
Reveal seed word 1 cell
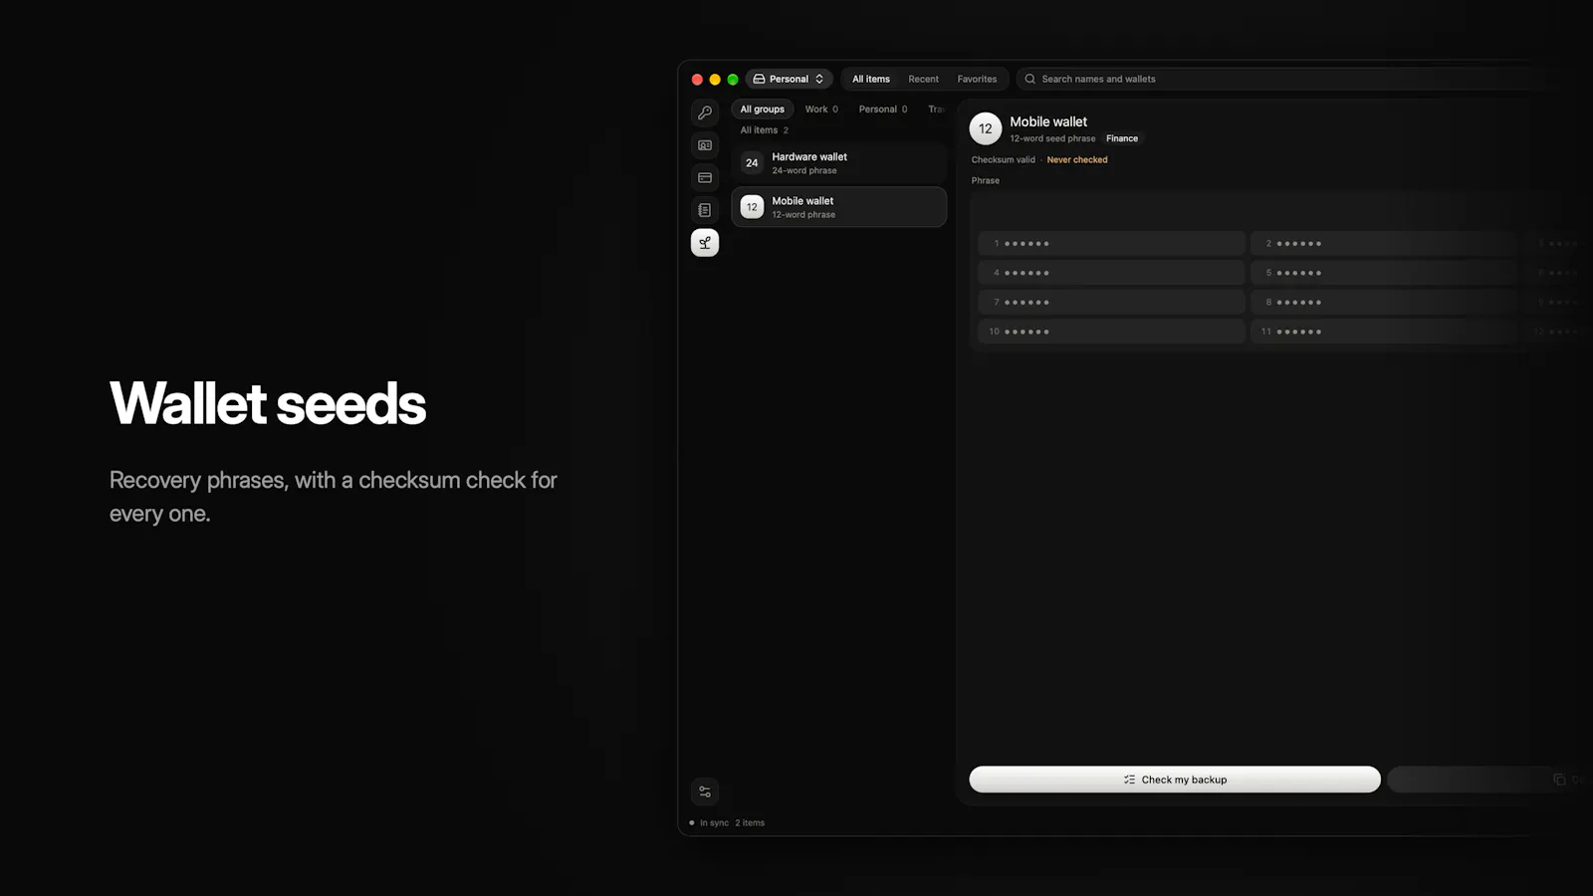point(1111,244)
